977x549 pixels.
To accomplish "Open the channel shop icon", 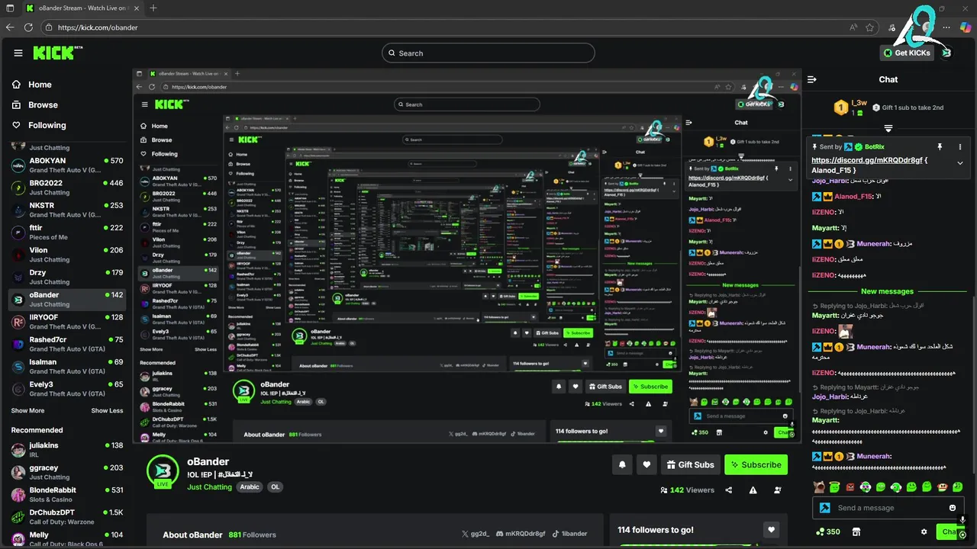I will tap(856, 532).
